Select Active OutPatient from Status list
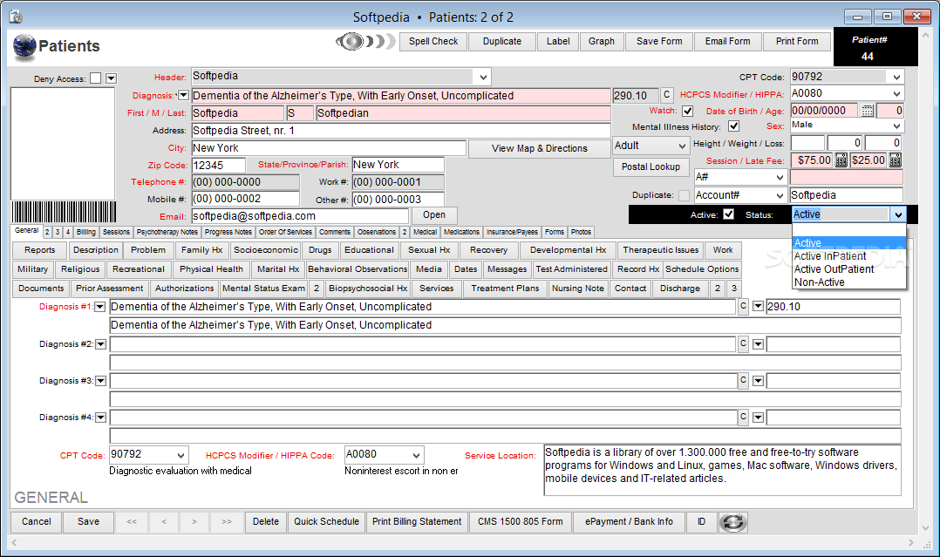Viewport: 940px width, 557px height. tap(848, 269)
